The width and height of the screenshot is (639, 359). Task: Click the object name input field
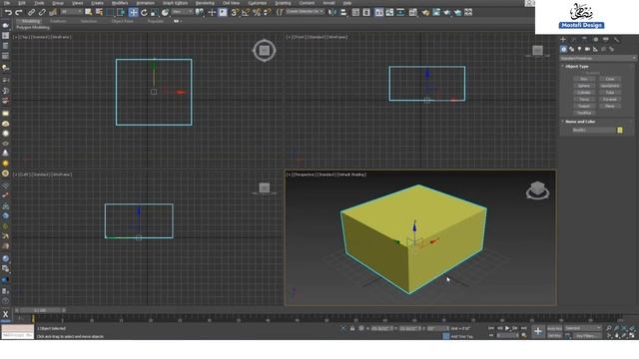coord(594,131)
